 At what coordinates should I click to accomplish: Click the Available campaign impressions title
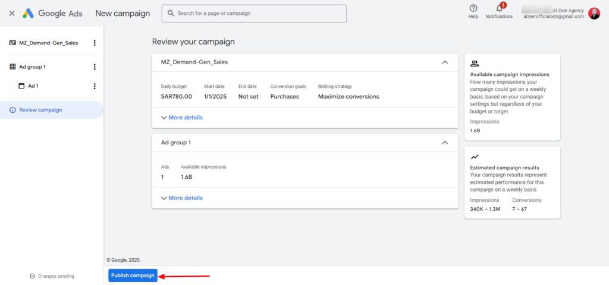coord(510,74)
